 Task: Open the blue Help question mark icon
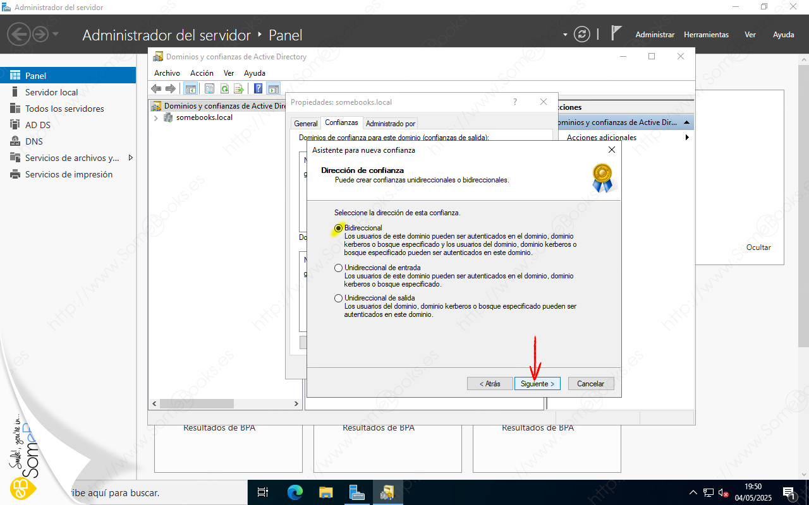pyautogui.click(x=258, y=89)
